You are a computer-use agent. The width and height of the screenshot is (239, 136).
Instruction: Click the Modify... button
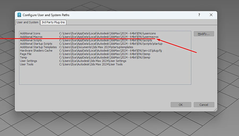click(x=204, y=34)
